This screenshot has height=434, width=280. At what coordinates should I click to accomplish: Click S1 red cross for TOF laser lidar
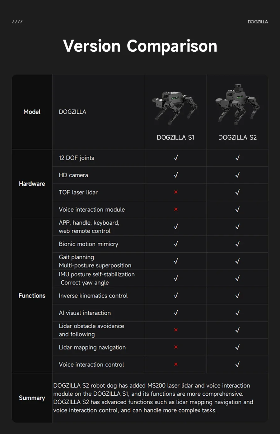(176, 192)
